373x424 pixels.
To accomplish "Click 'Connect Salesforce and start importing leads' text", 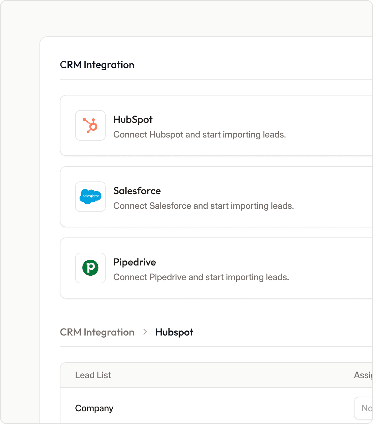I will click(x=203, y=206).
